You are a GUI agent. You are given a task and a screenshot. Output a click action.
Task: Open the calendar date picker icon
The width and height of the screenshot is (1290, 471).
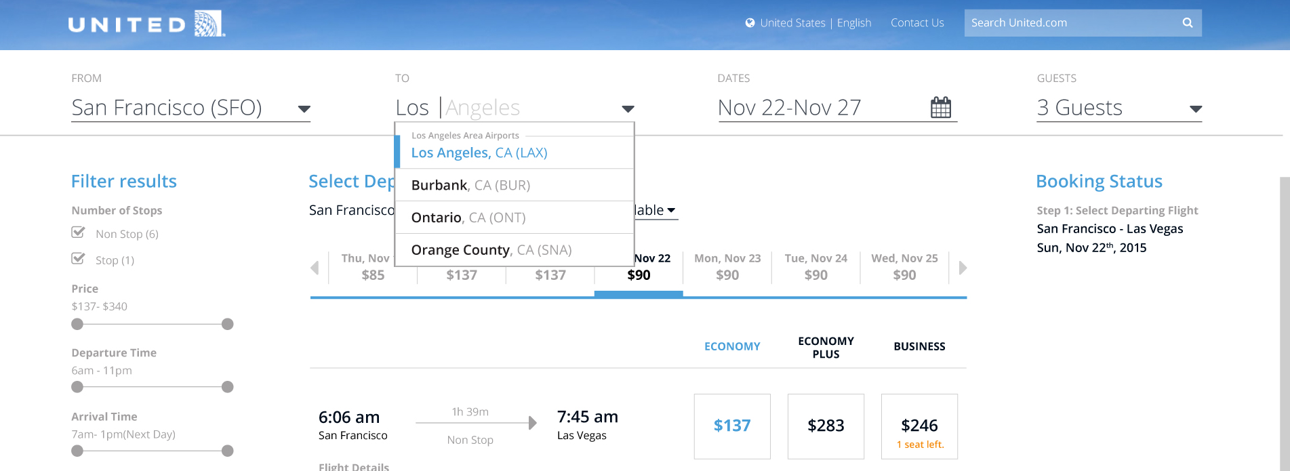pyautogui.click(x=941, y=107)
